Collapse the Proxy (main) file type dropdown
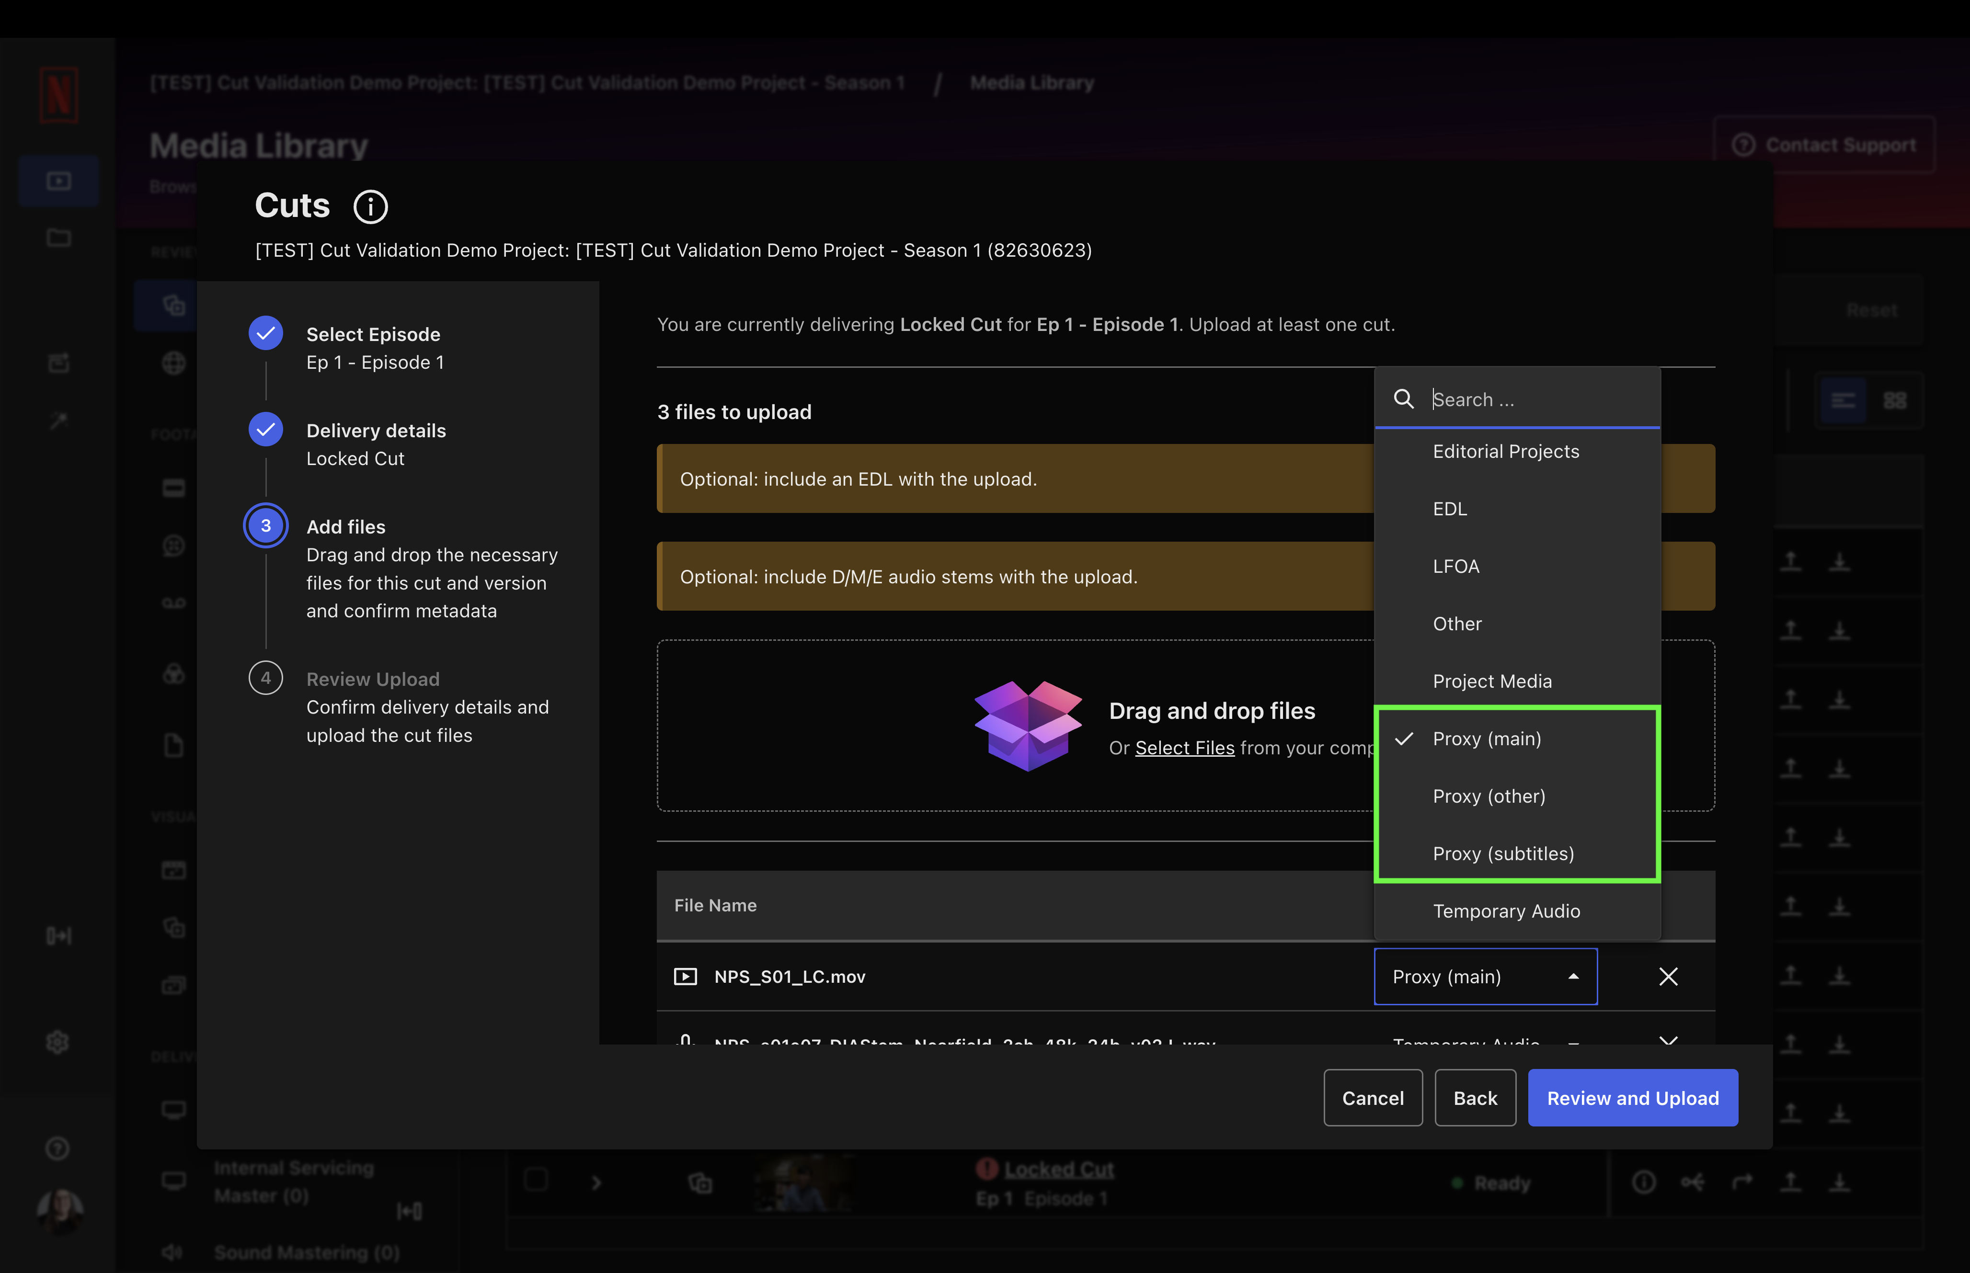 pyautogui.click(x=1485, y=976)
